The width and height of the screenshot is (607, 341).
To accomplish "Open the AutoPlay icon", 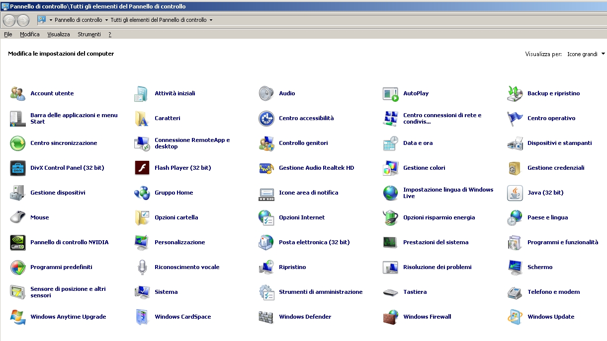I will point(390,93).
